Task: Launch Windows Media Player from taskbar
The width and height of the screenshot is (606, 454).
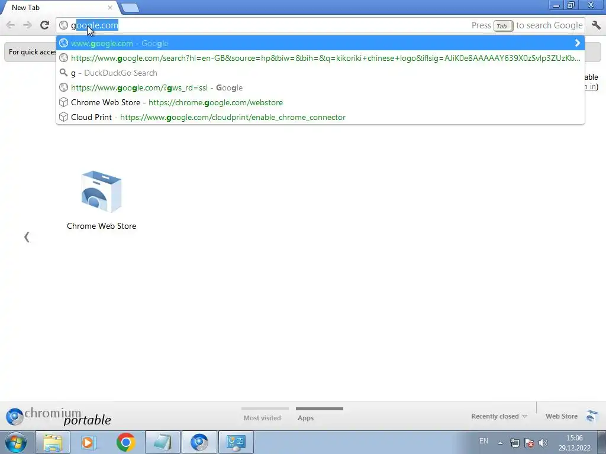Action: tap(89, 442)
